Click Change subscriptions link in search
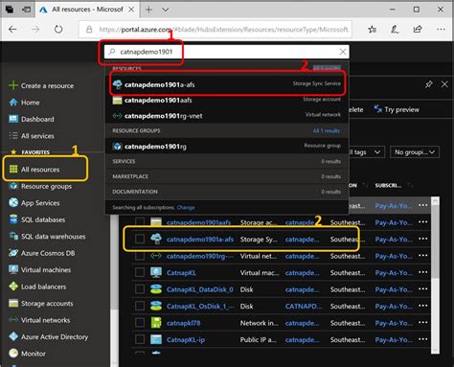 pyautogui.click(x=186, y=208)
